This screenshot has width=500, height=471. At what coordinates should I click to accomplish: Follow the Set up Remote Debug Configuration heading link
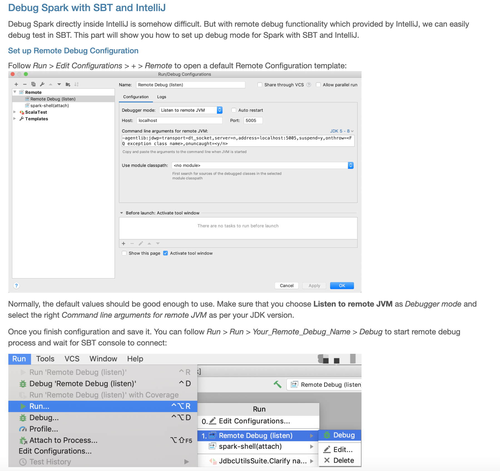tap(73, 51)
